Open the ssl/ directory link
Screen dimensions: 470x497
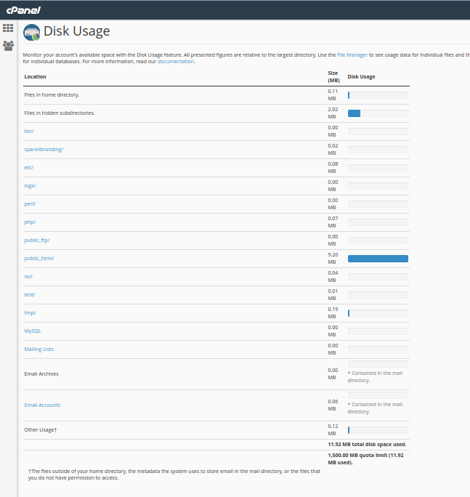(28, 276)
